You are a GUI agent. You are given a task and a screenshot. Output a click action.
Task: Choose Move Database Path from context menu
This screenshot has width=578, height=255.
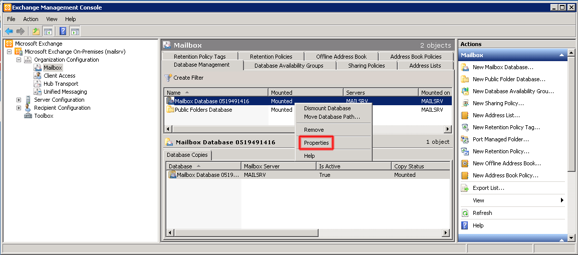tap(334, 117)
